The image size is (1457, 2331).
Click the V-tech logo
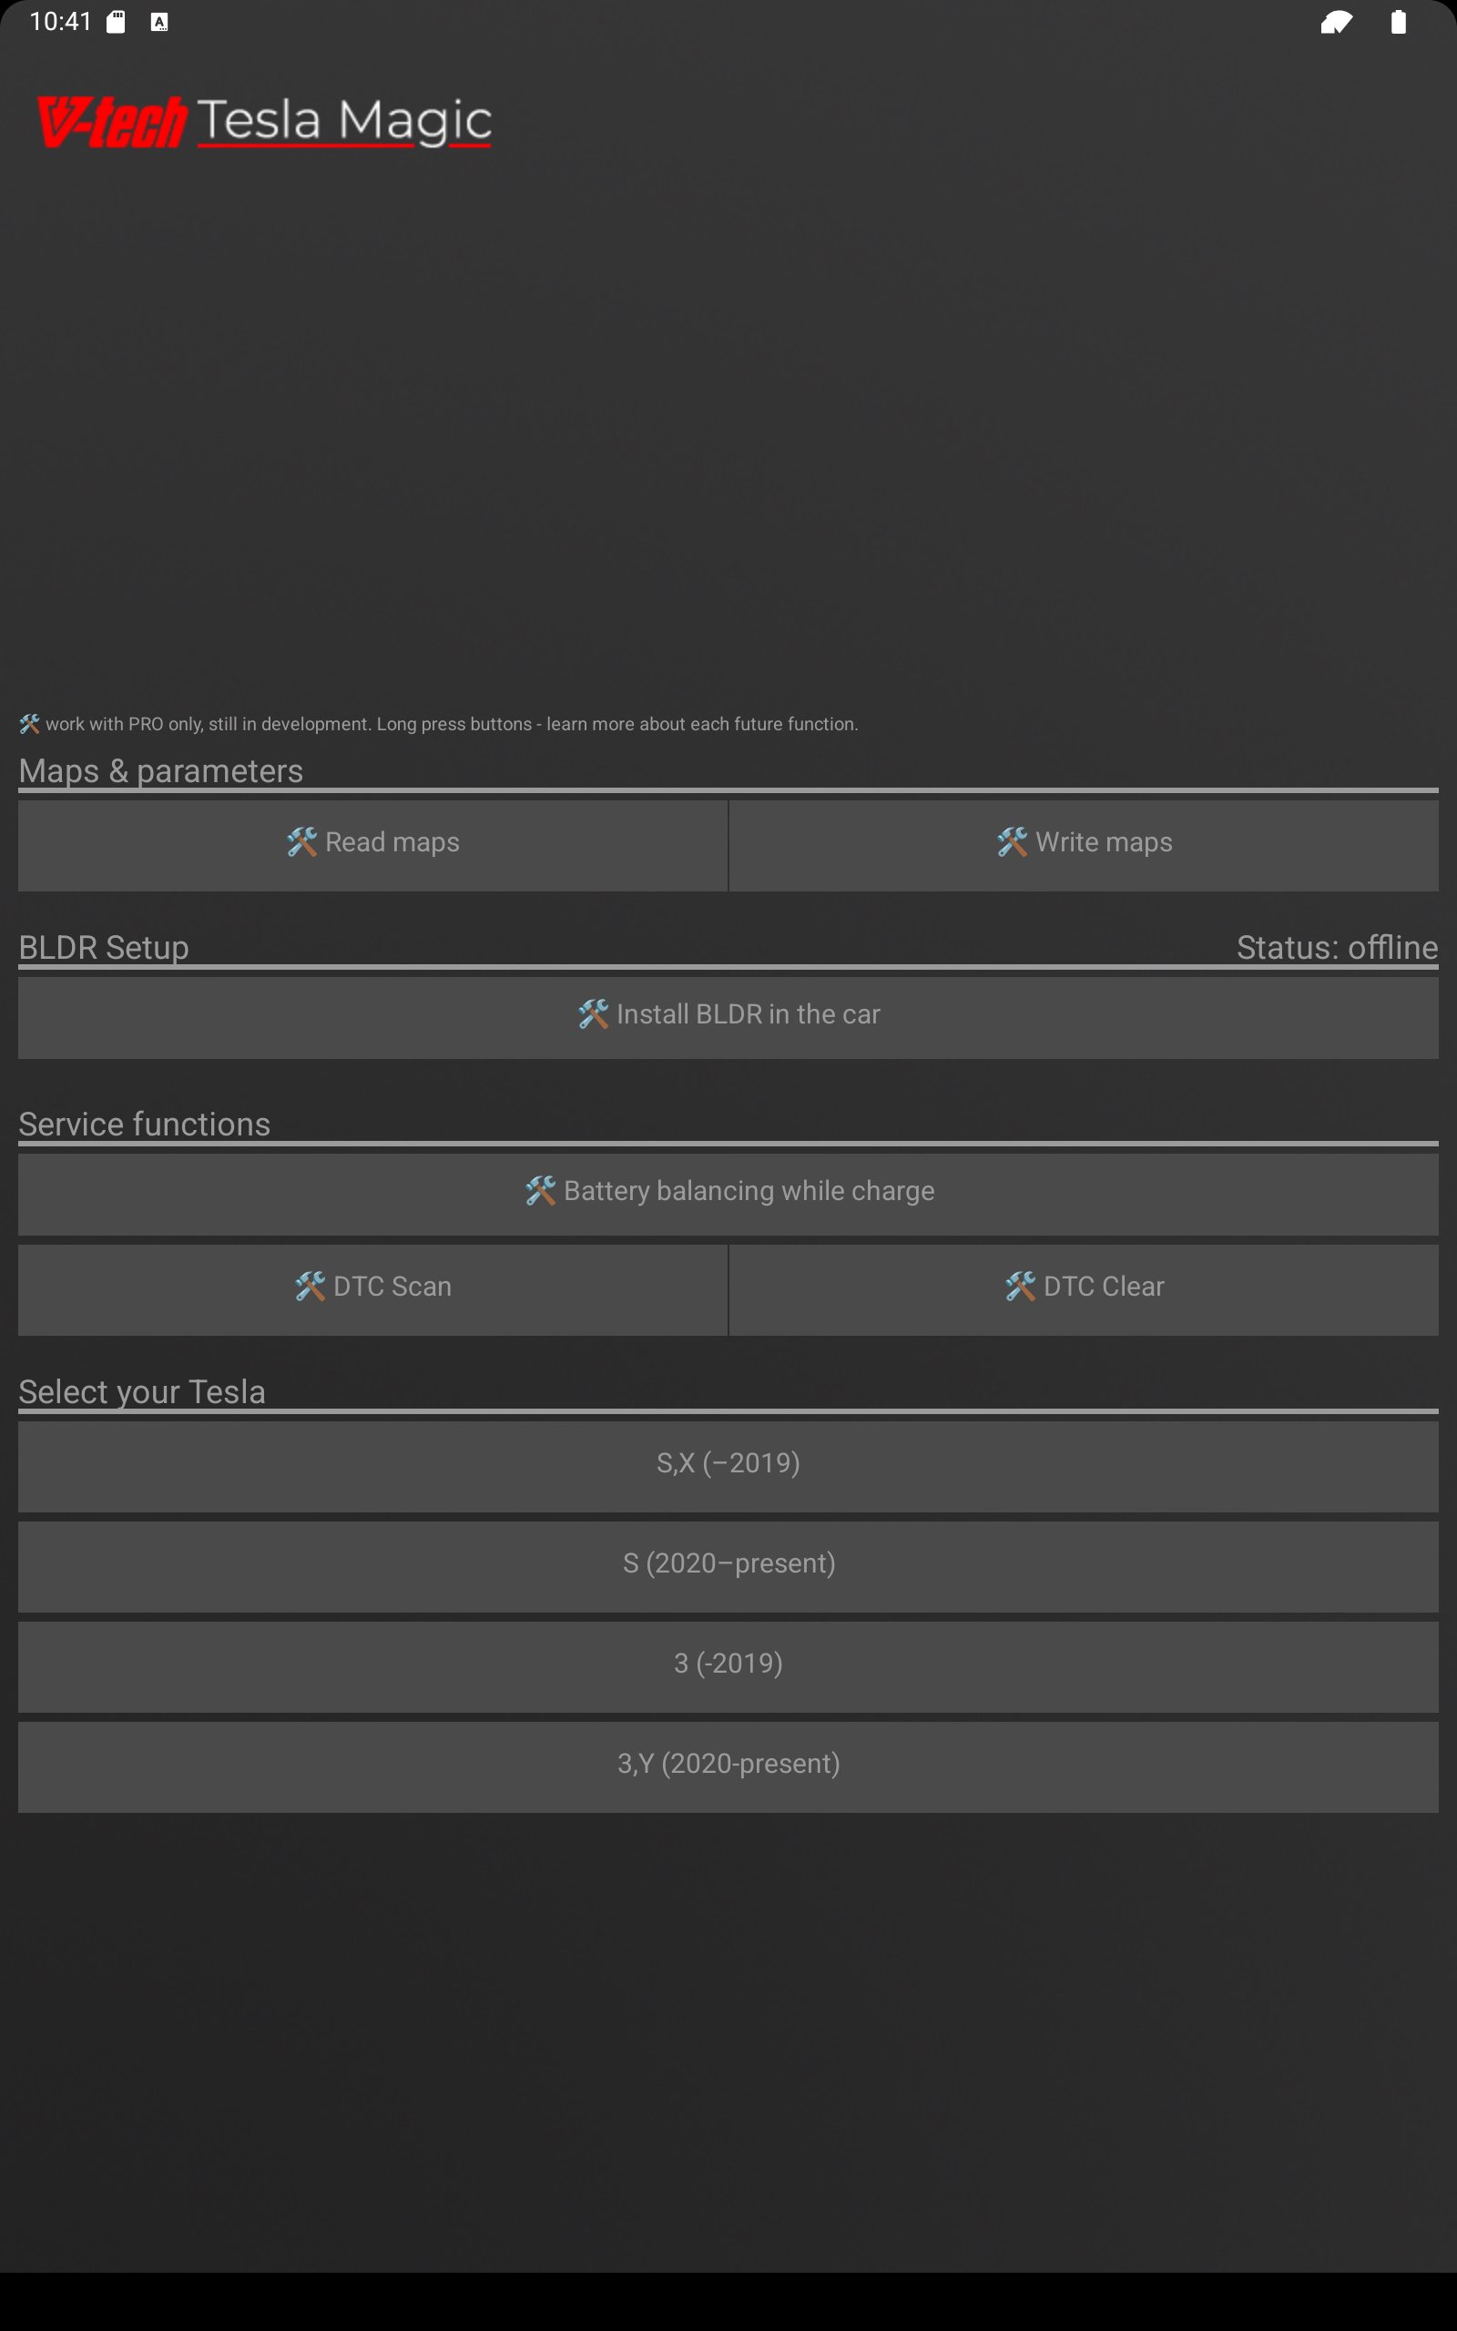coord(112,122)
